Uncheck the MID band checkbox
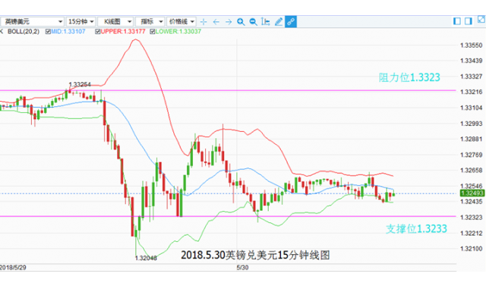Viewport: 486px width, 289px height. (x=48, y=32)
